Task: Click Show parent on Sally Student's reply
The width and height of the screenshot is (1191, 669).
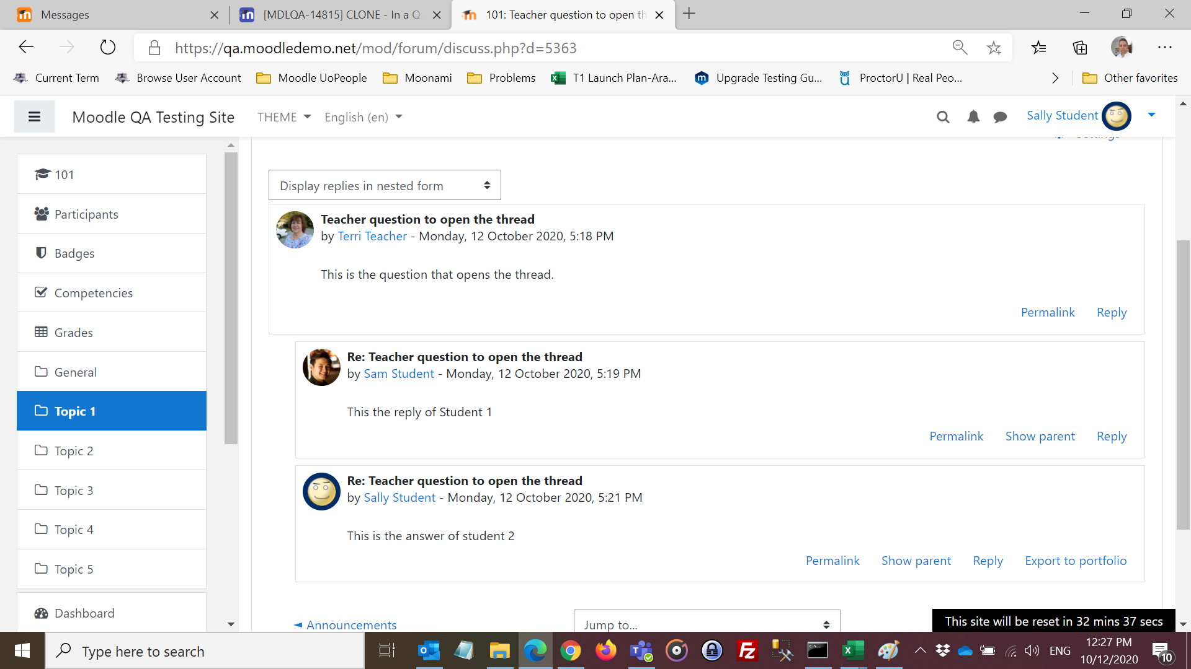Action: [x=916, y=561]
